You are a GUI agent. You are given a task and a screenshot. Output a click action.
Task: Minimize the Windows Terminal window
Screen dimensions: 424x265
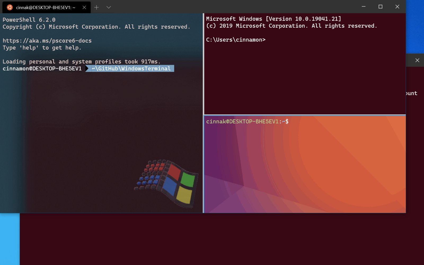tap(364, 7)
